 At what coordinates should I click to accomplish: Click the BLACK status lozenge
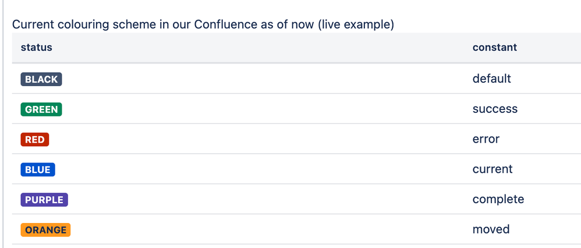(x=41, y=79)
